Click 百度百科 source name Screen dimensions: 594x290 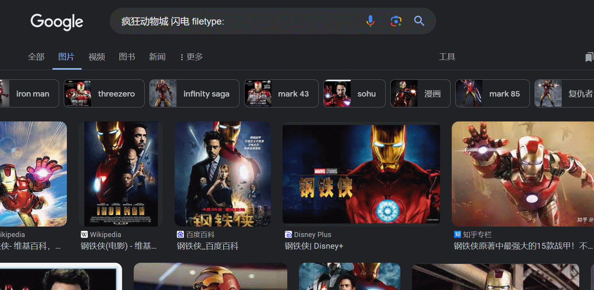pyautogui.click(x=200, y=234)
